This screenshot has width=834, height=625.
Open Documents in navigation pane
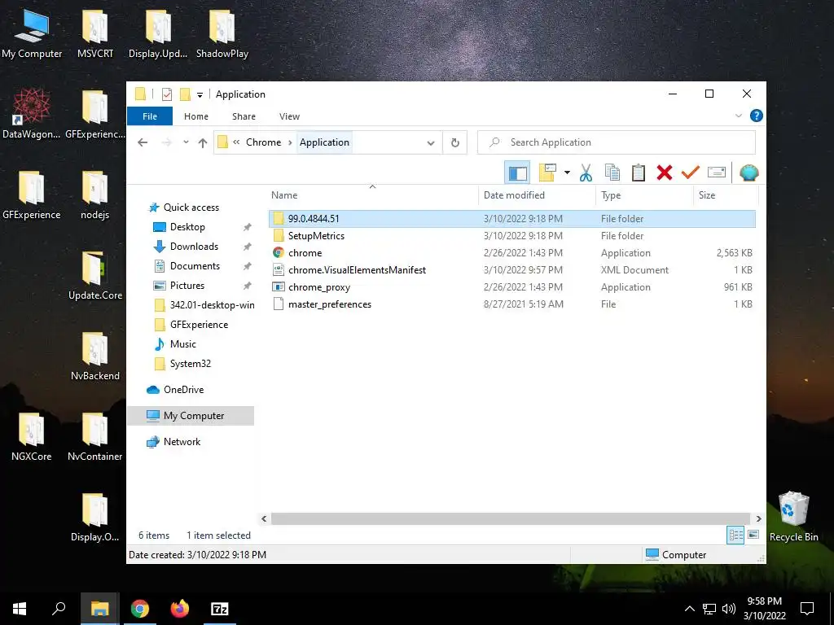[x=195, y=266]
